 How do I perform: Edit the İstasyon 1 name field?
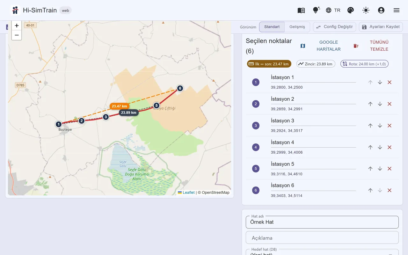(313, 77)
